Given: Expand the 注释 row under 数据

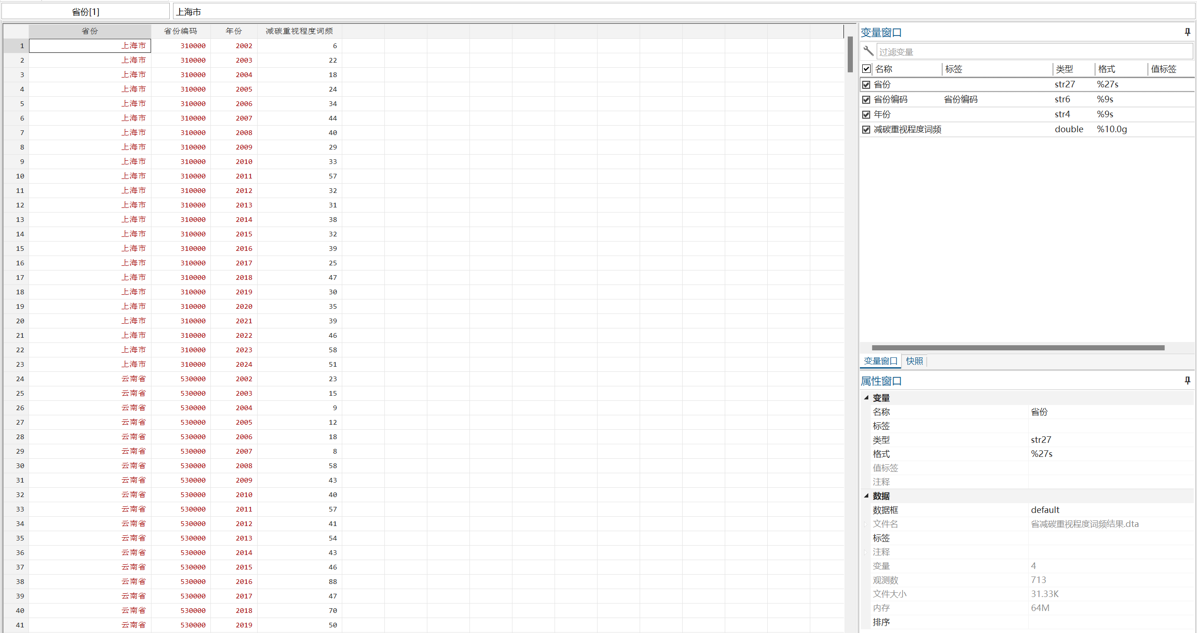Looking at the screenshot, I should pyautogui.click(x=865, y=552).
